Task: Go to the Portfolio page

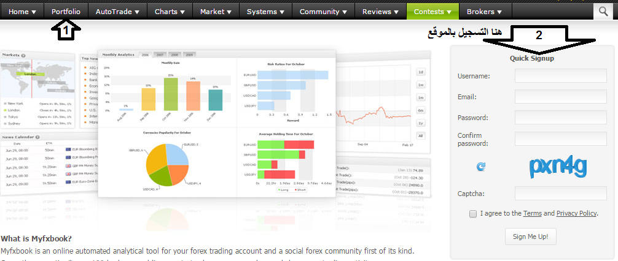Action: coord(66,12)
